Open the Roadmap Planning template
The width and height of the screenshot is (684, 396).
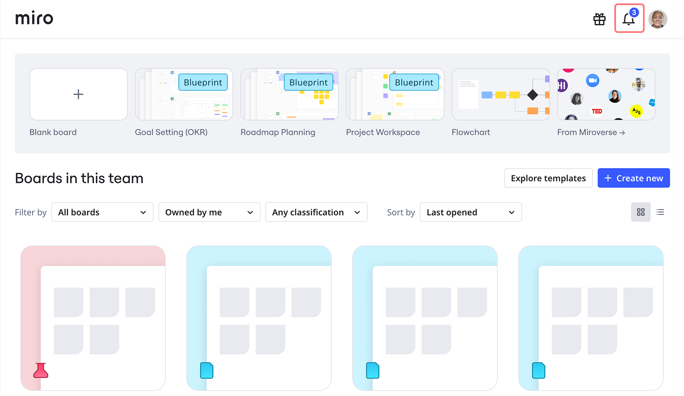coord(289,95)
